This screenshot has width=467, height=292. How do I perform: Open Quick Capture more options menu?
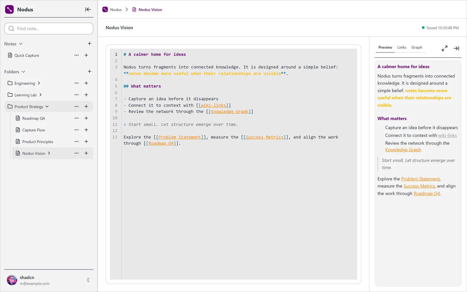point(77,55)
